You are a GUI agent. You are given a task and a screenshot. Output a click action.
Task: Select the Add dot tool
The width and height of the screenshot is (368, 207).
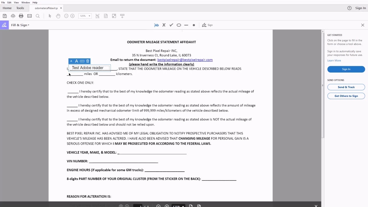(x=194, y=25)
